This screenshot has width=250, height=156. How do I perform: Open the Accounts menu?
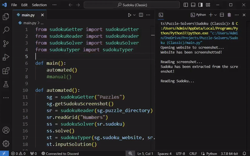pos(6,130)
